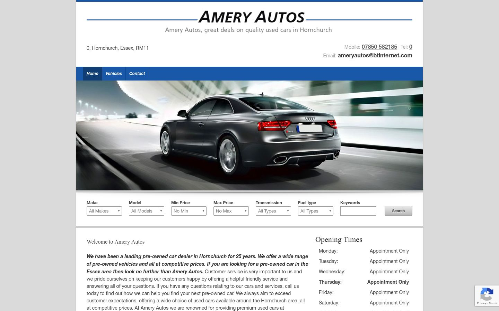Expand the Transmission dropdown
This screenshot has height=311, width=499.
273,211
